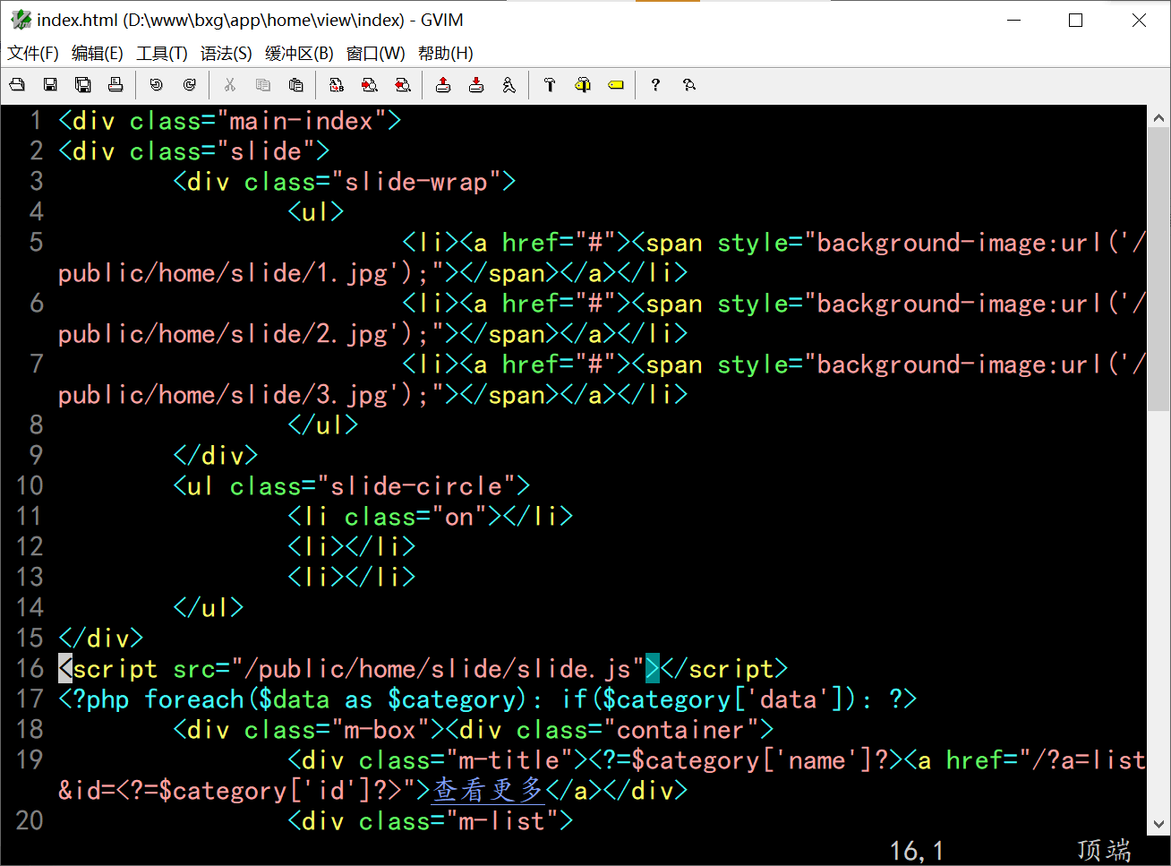This screenshot has width=1171, height=866.
Task: Undo the last change
Action: (157, 85)
